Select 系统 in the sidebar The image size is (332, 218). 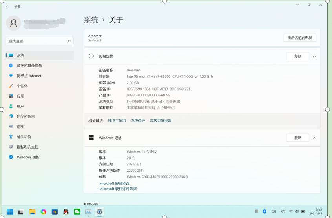click(40, 55)
